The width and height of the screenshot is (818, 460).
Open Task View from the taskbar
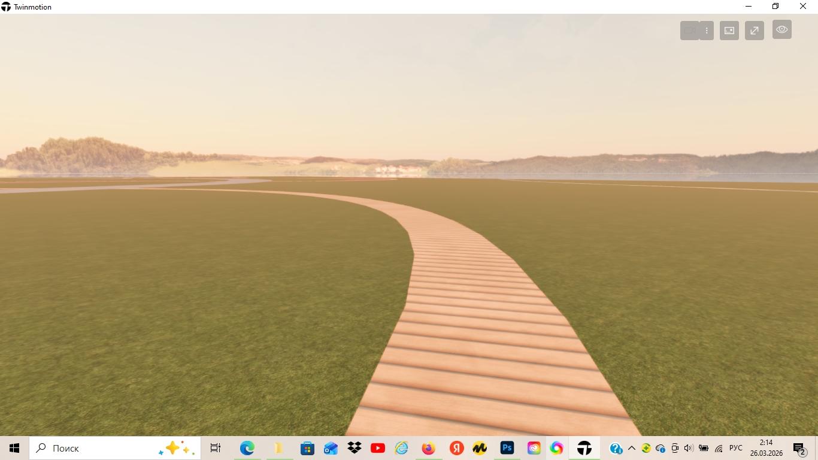(x=216, y=448)
